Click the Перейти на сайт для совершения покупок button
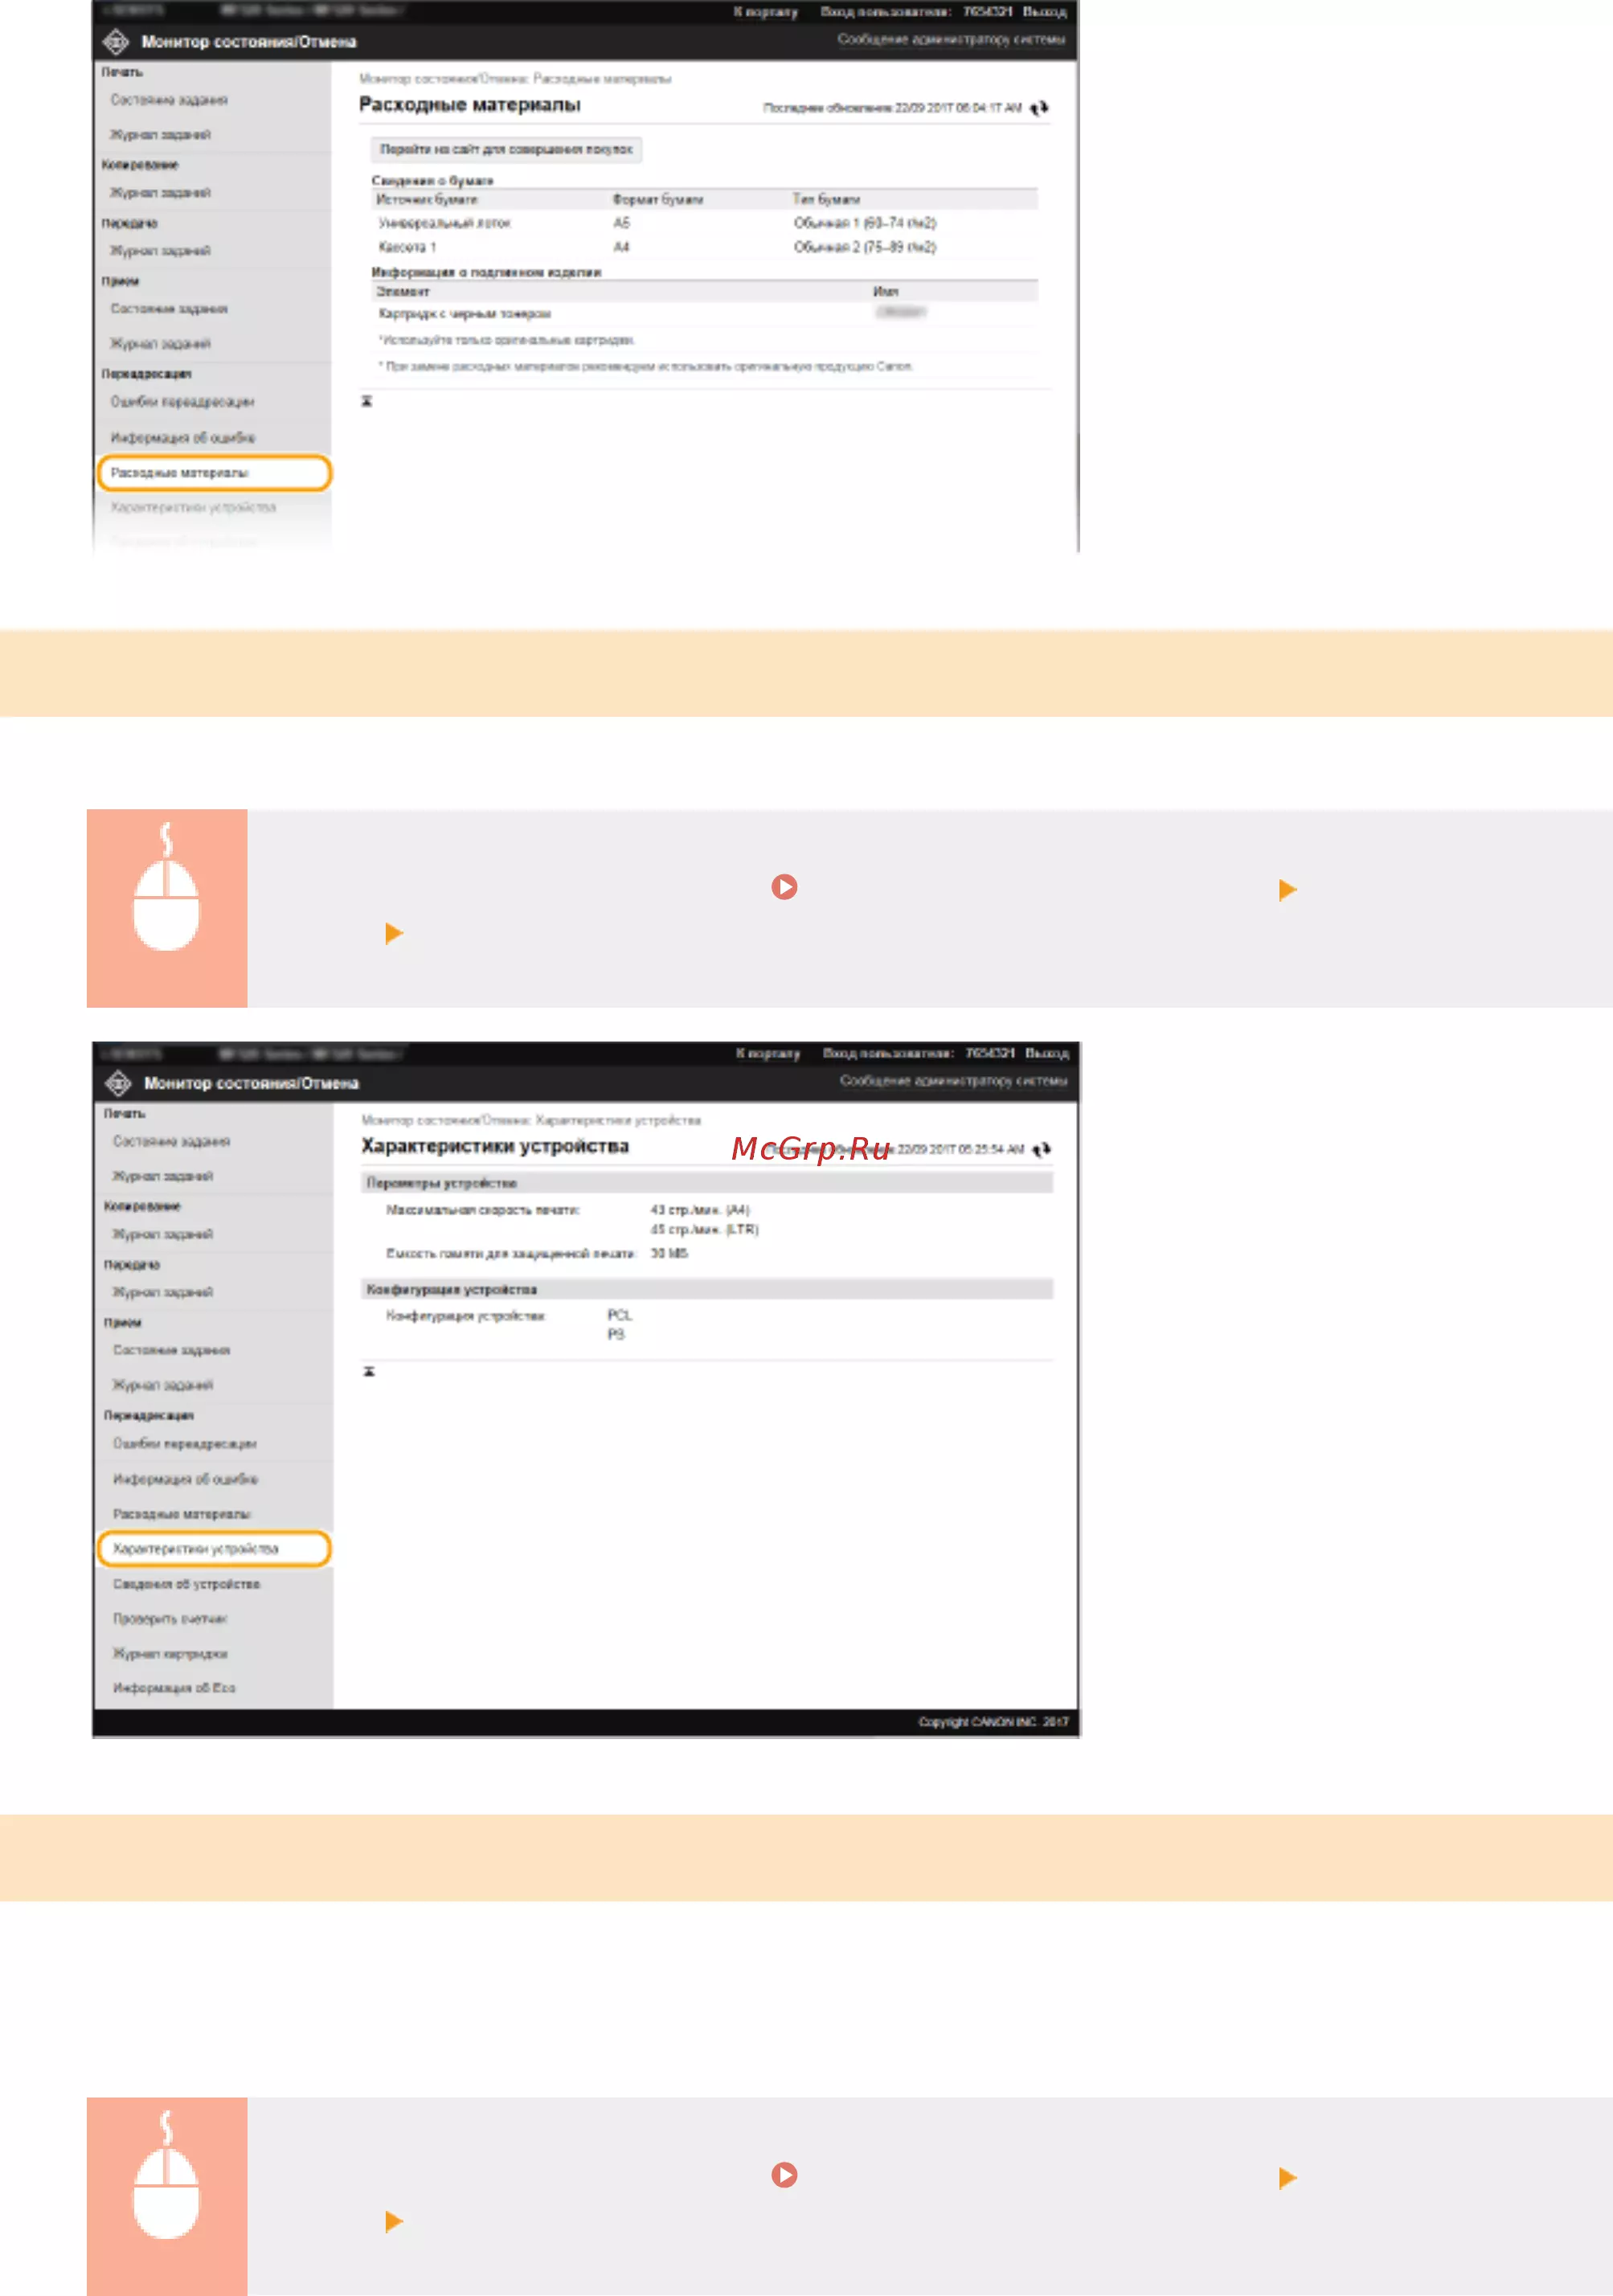This screenshot has width=1613, height=2296. [506, 149]
